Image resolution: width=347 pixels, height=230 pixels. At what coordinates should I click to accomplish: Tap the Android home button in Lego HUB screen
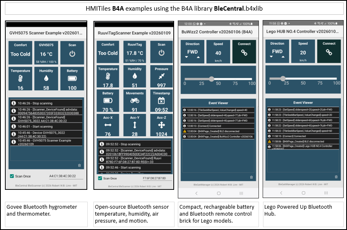[x=303, y=193]
